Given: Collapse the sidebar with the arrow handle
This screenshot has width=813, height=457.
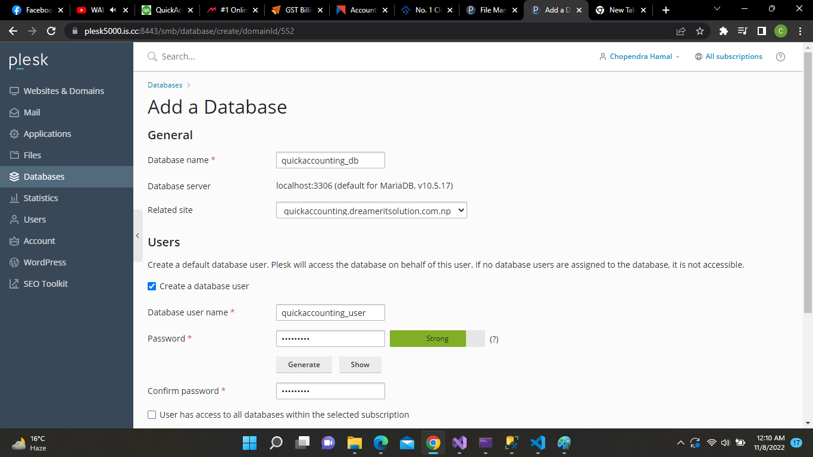Looking at the screenshot, I should click(x=137, y=236).
